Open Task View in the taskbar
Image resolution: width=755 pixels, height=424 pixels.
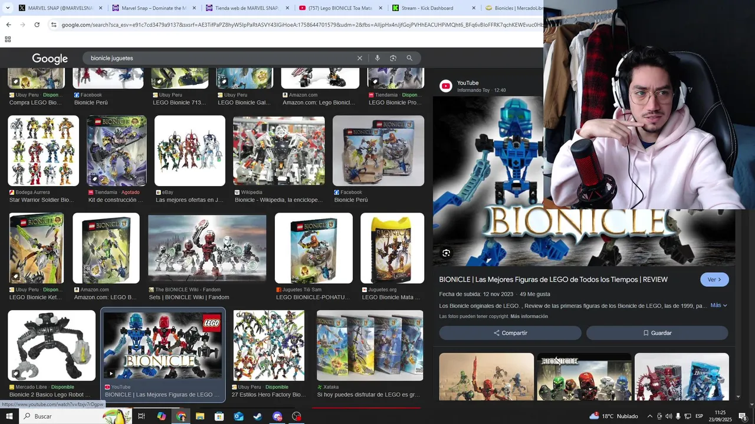point(142,416)
